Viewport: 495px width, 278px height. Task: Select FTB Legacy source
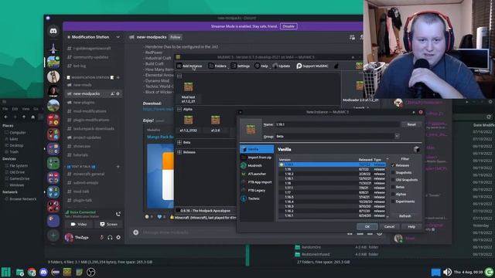[x=257, y=190]
